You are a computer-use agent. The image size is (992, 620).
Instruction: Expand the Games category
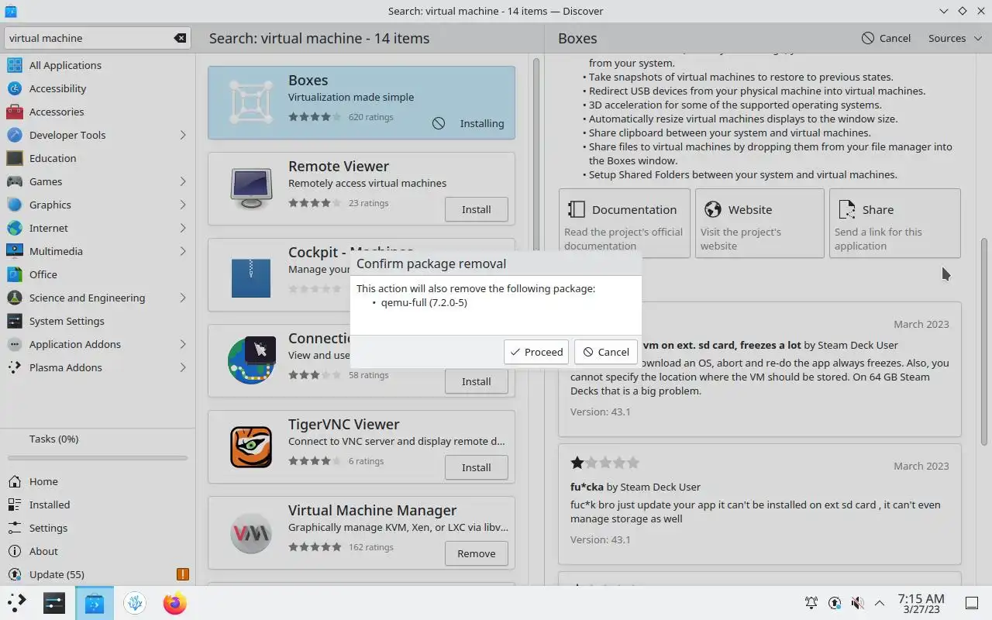pyautogui.click(x=183, y=181)
